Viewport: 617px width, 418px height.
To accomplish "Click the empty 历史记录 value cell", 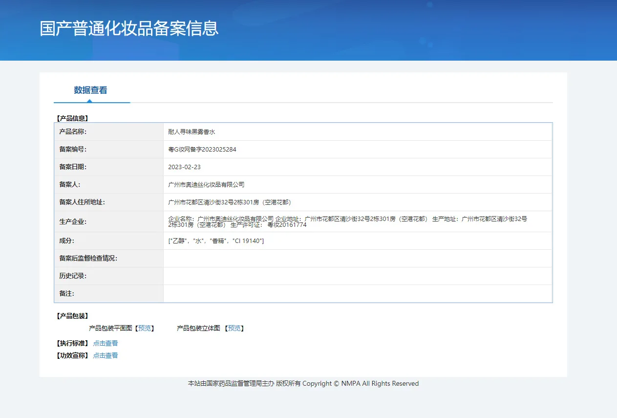I will pos(357,276).
